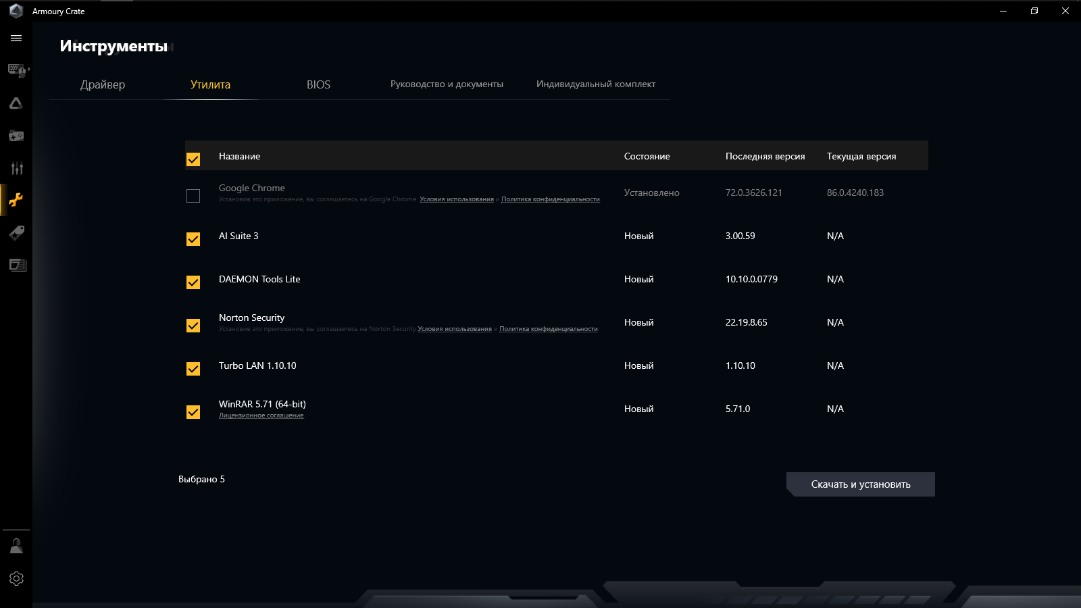Click latest version 22.19.8.65 cell
The image size is (1081, 608).
click(747, 322)
